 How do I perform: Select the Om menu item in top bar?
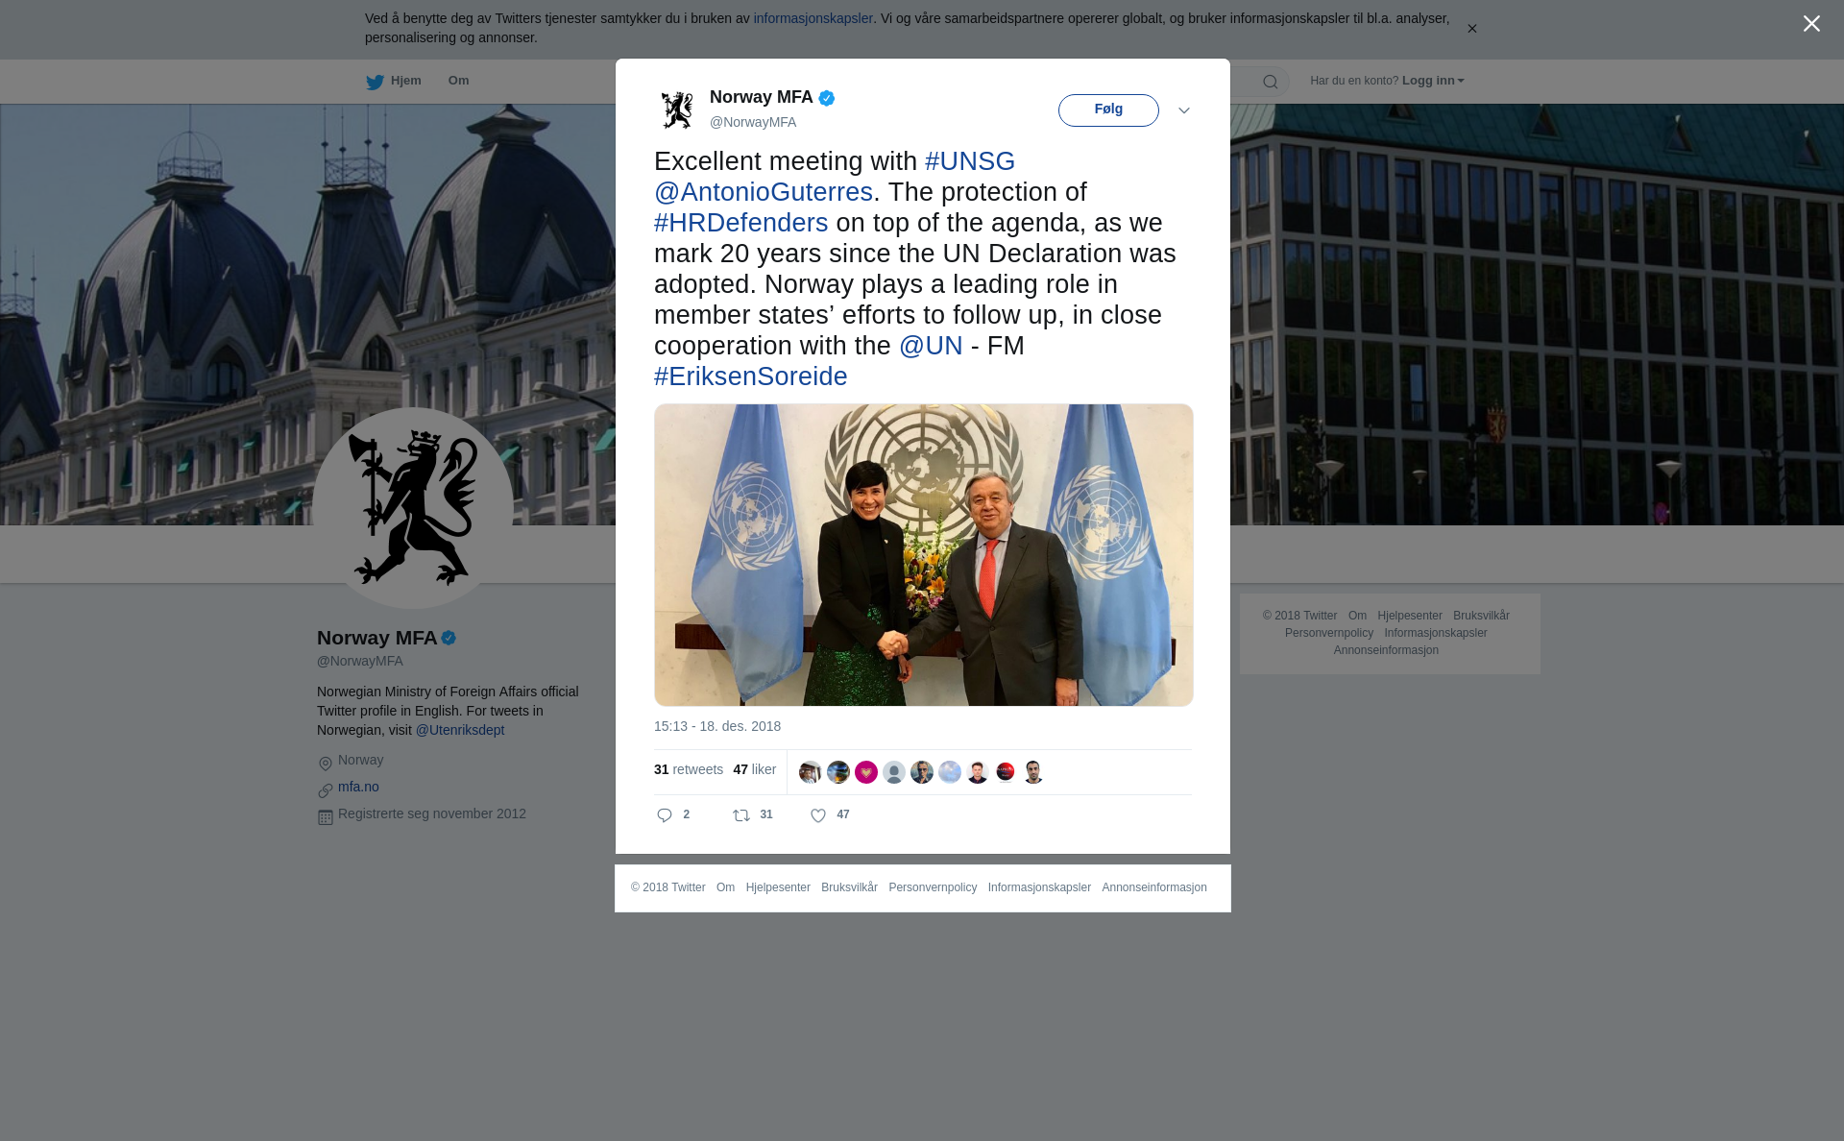458,81
